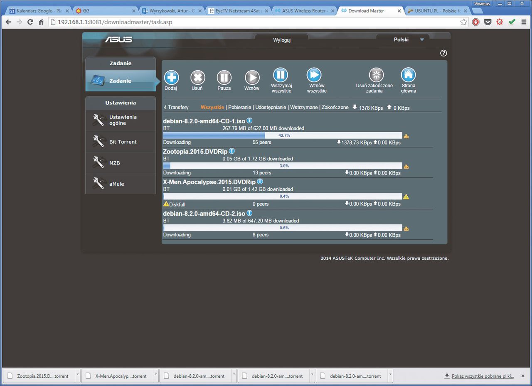
Task: Show info for debian-8.2.0-amd64-CD-2.iso
Action: (x=249, y=213)
